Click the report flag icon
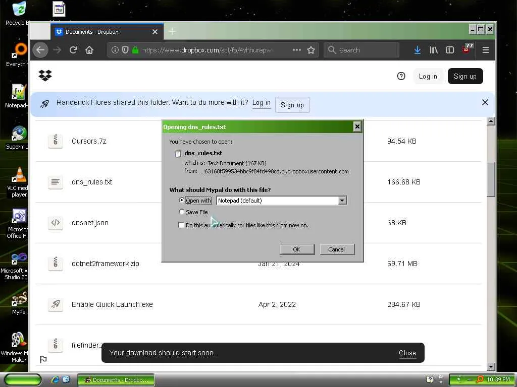 (43, 359)
